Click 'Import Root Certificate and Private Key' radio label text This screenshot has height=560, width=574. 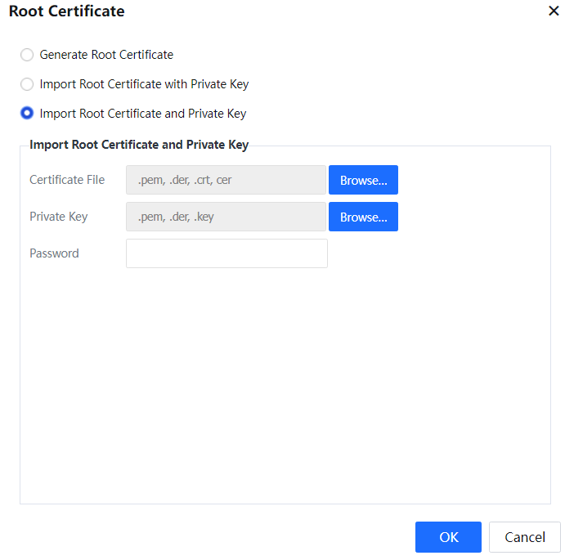[x=142, y=114]
